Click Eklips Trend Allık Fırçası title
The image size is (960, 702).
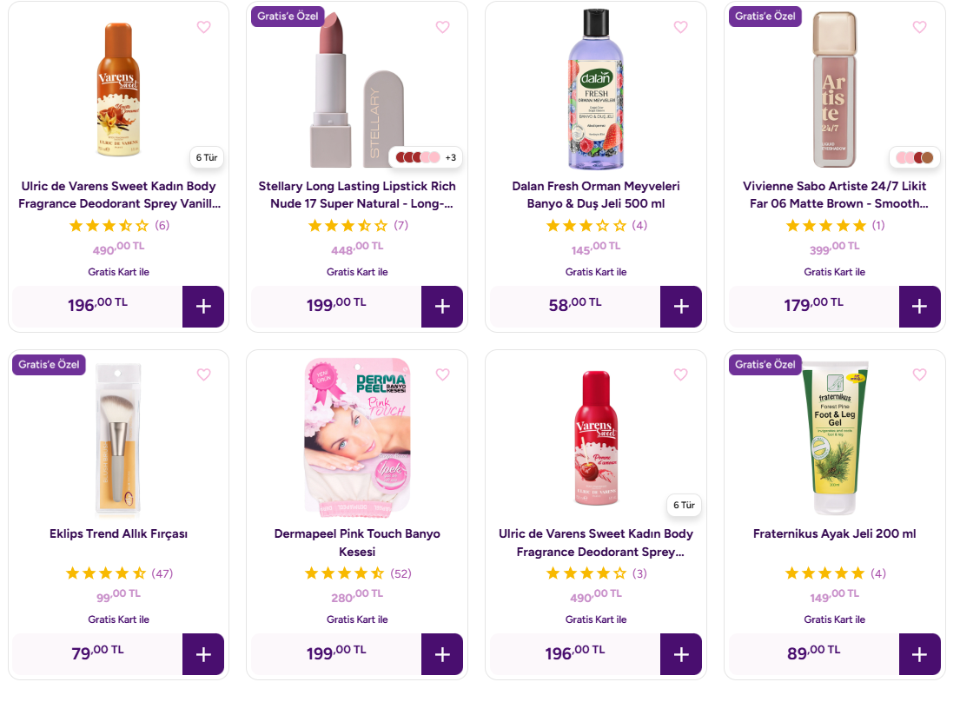(118, 533)
